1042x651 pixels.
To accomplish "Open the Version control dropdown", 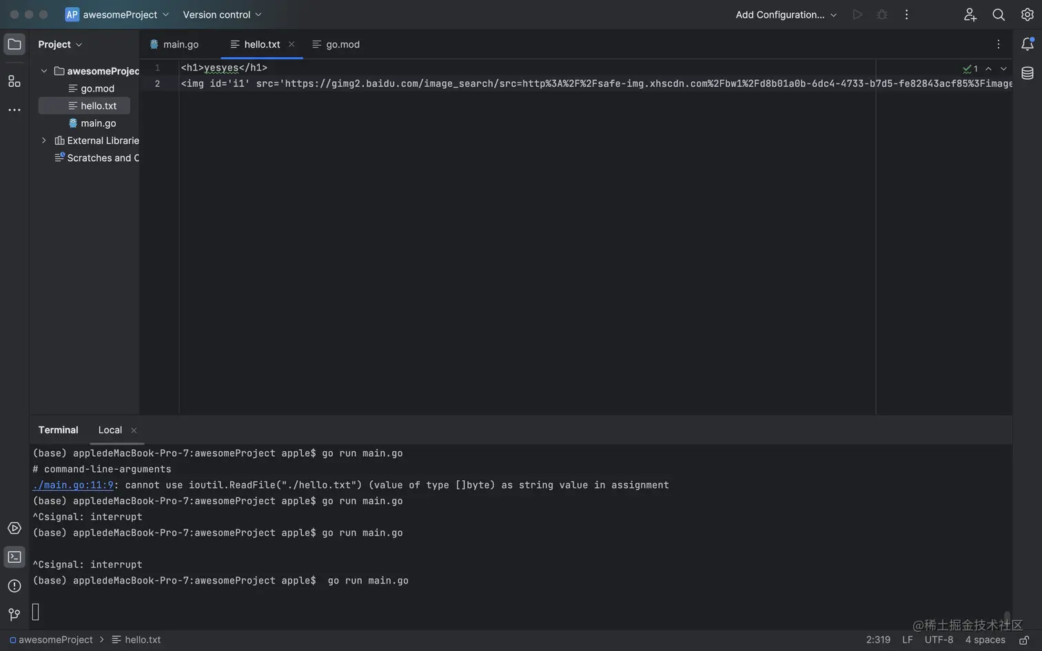I will pyautogui.click(x=222, y=14).
